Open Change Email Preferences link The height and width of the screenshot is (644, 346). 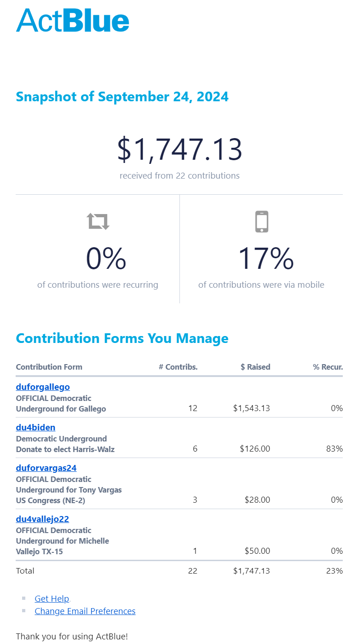(x=85, y=611)
